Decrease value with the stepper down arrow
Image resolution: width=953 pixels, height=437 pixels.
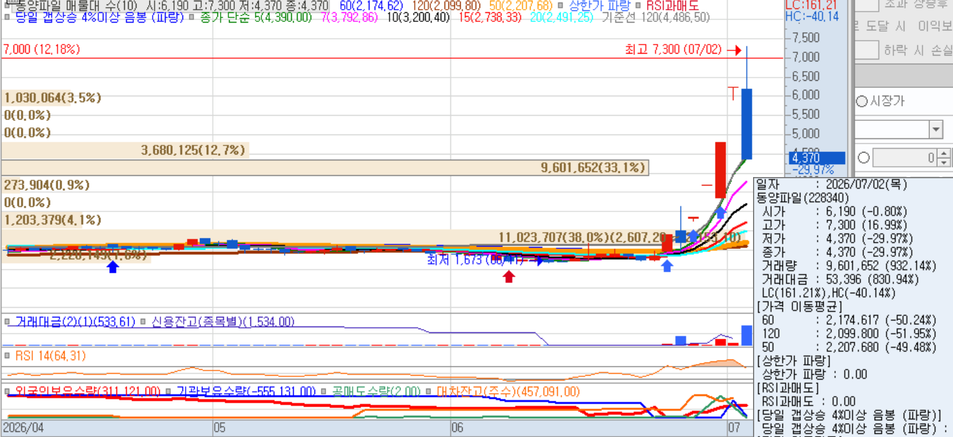pyautogui.click(x=944, y=162)
